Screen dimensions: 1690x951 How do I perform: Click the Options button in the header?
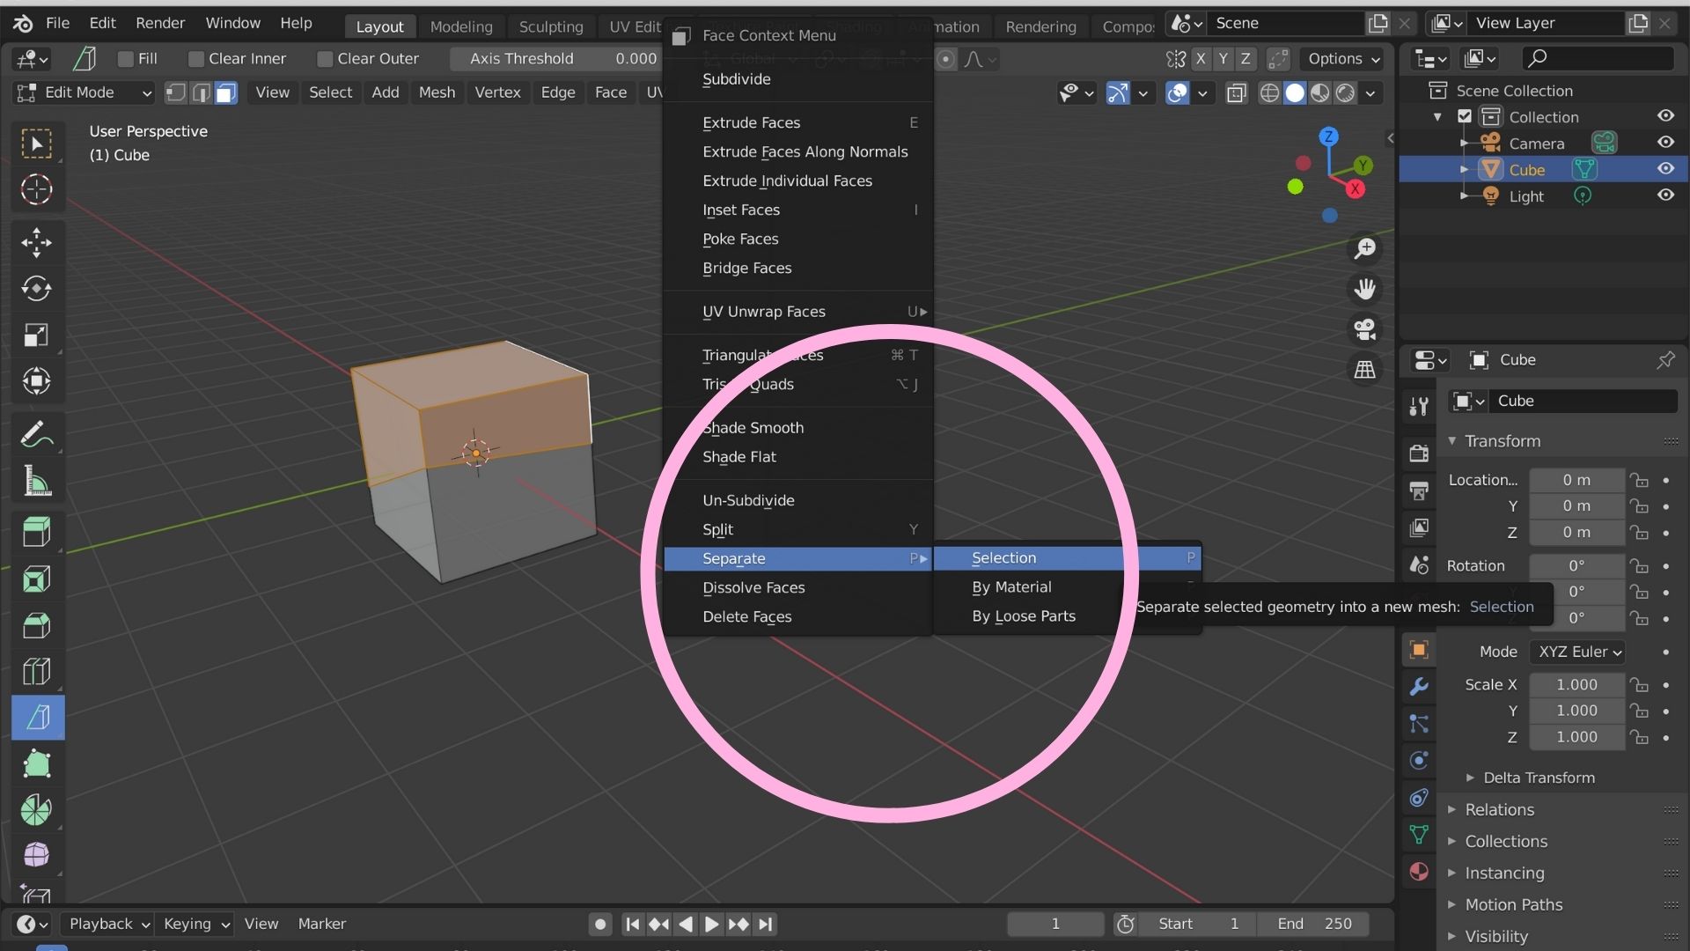[x=1341, y=59]
